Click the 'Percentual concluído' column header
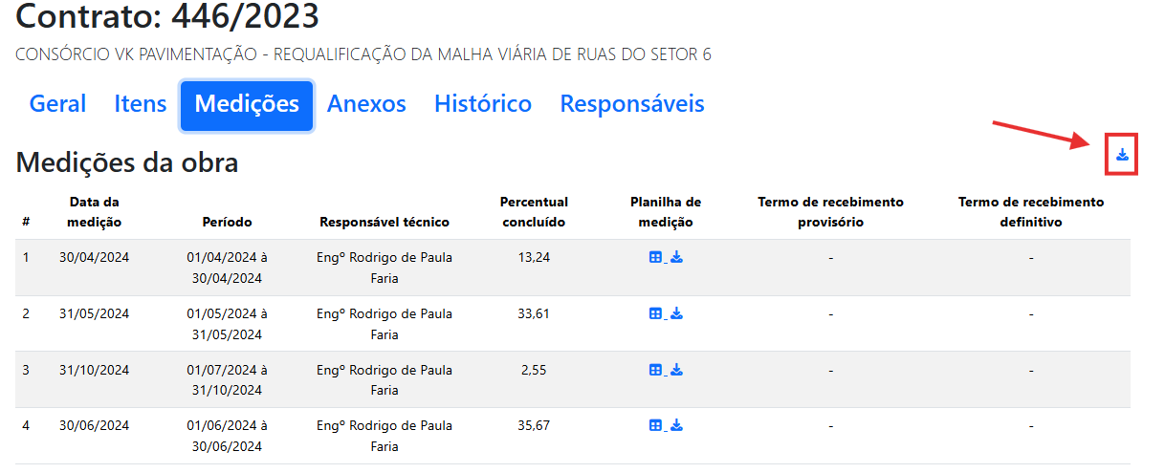The width and height of the screenshot is (1165, 473). 534,212
